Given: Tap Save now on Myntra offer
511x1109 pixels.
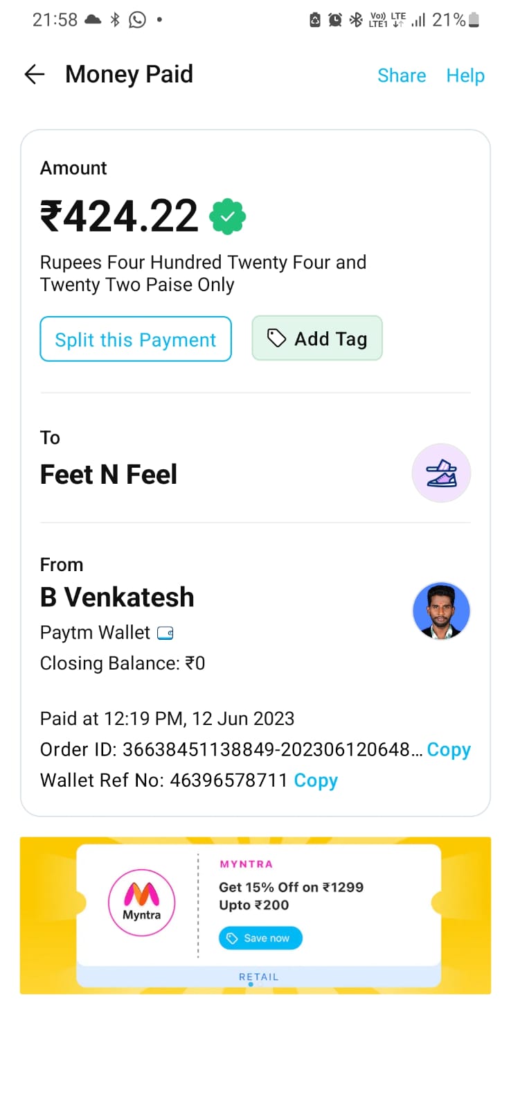Looking at the screenshot, I should click(260, 938).
